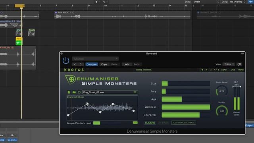Open the Snap Smart dropdown
This screenshot has width=254, height=143.
[x=206, y=2]
